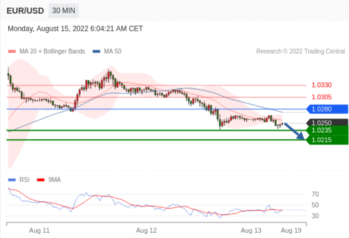This screenshot has width=349, height=238.
Task: Click the Research © 2022 Trading Central credit
Action: (301, 51)
